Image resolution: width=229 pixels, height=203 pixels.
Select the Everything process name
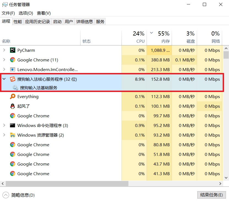[28, 97]
